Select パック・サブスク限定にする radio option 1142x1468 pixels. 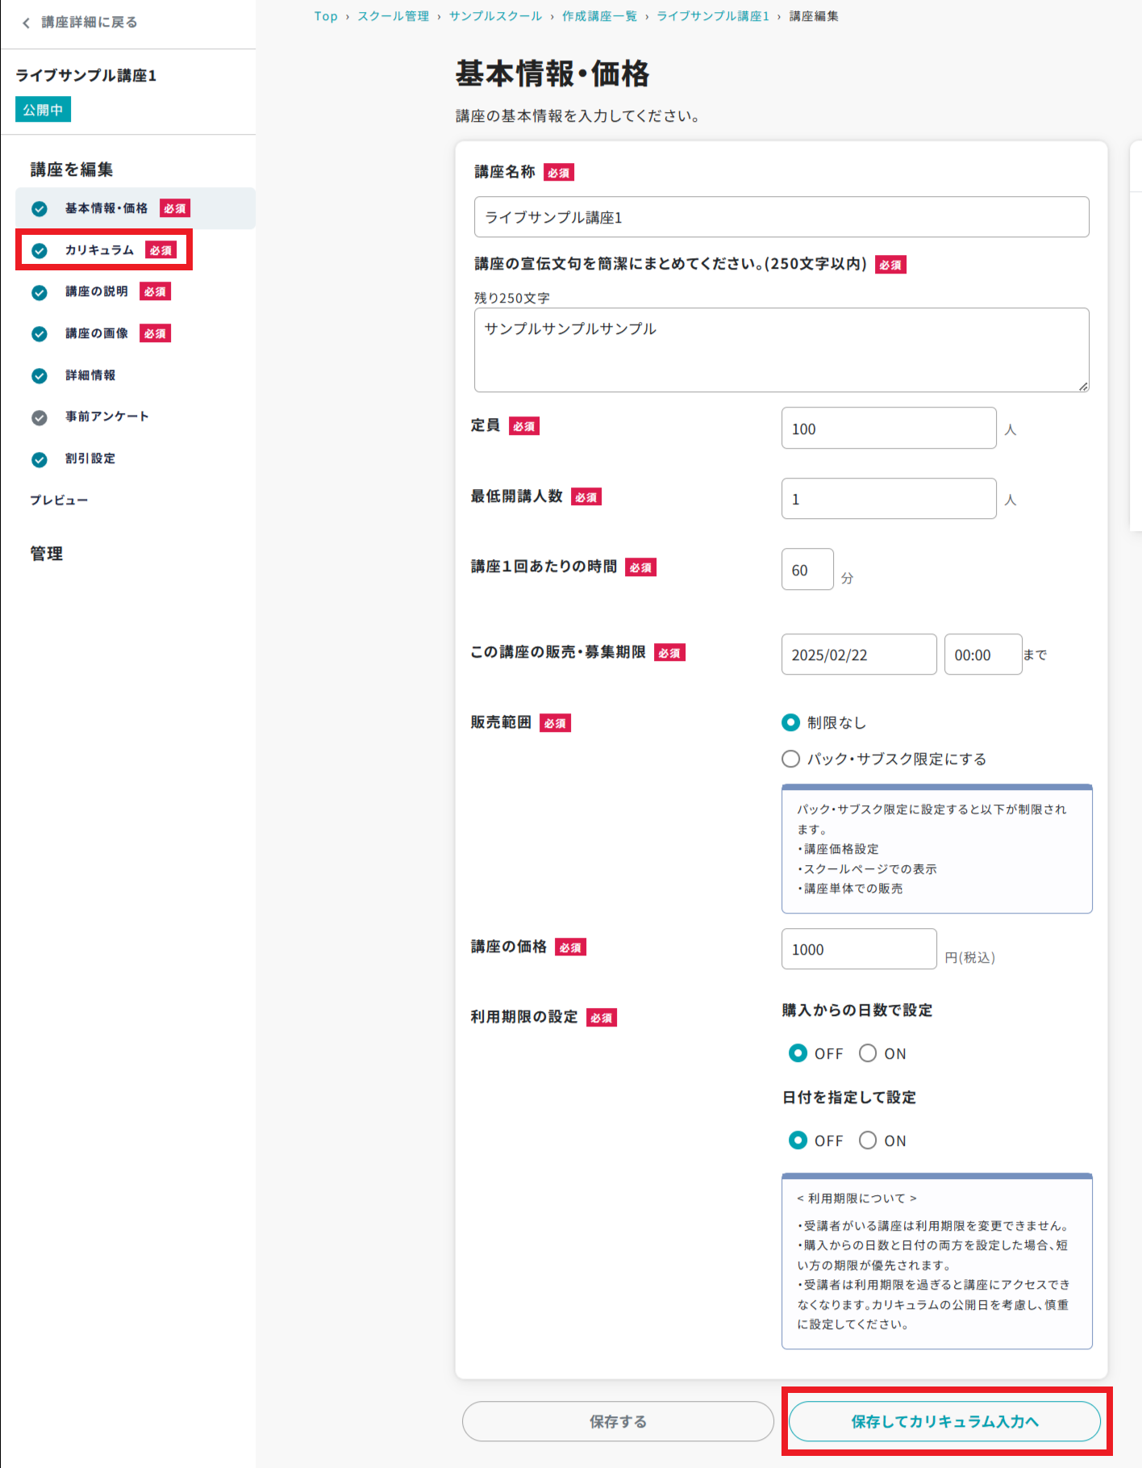pos(790,759)
